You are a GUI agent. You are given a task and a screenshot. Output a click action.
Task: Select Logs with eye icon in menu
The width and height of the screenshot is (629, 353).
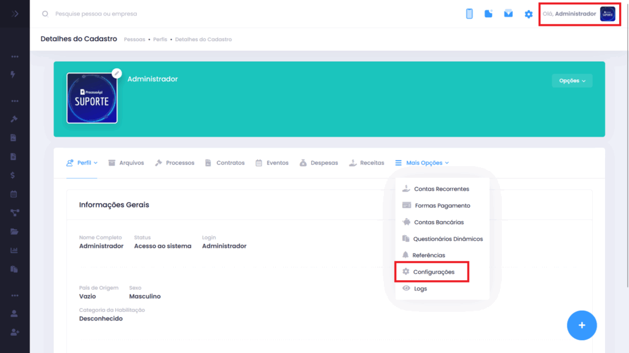pyautogui.click(x=420, y=289)
